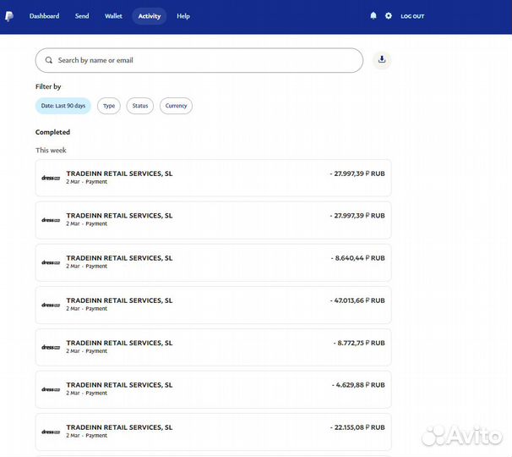Click the LOG OUT link
512x457 pixels.
tap(412, 16)
